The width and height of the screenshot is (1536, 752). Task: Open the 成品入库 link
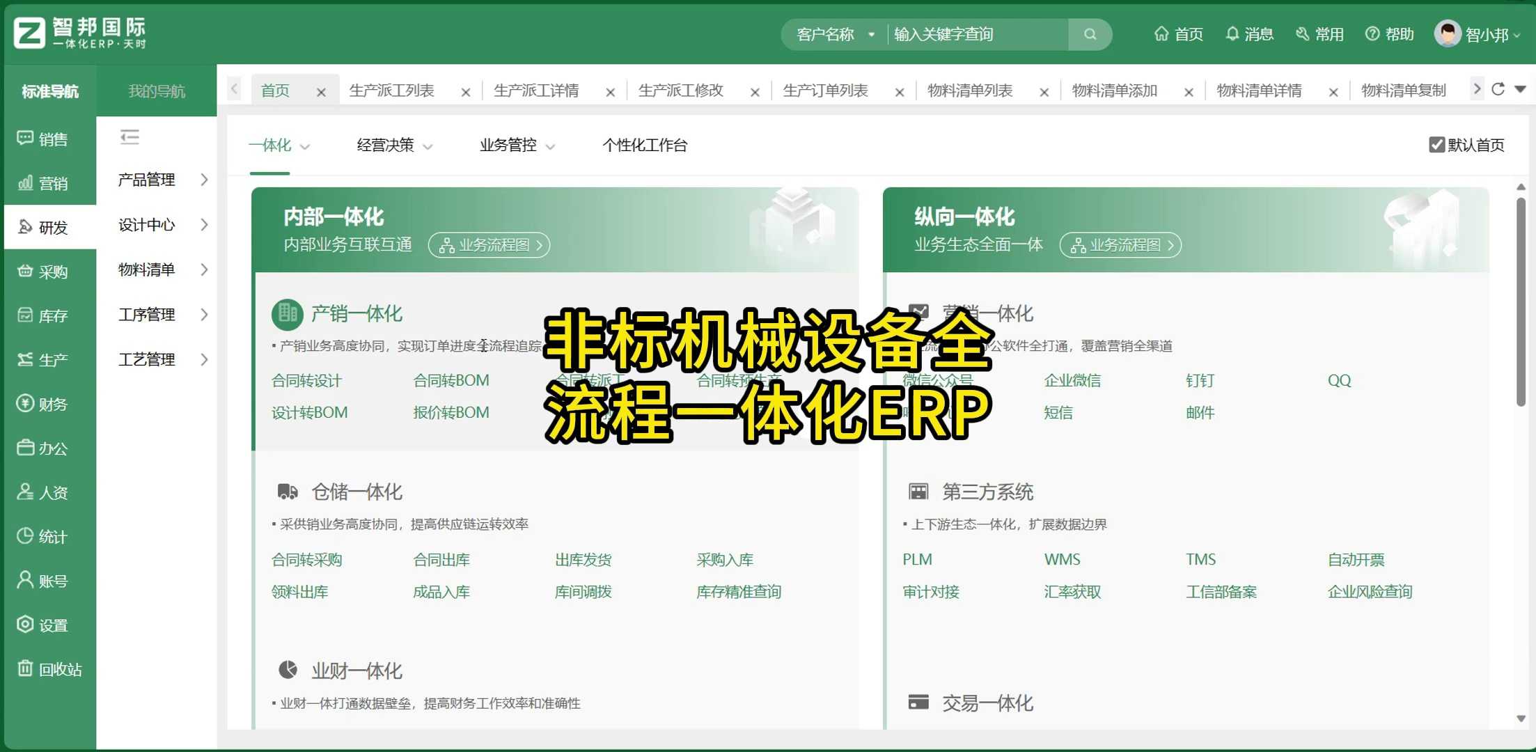pyautogui.click(x=441, y=591)
